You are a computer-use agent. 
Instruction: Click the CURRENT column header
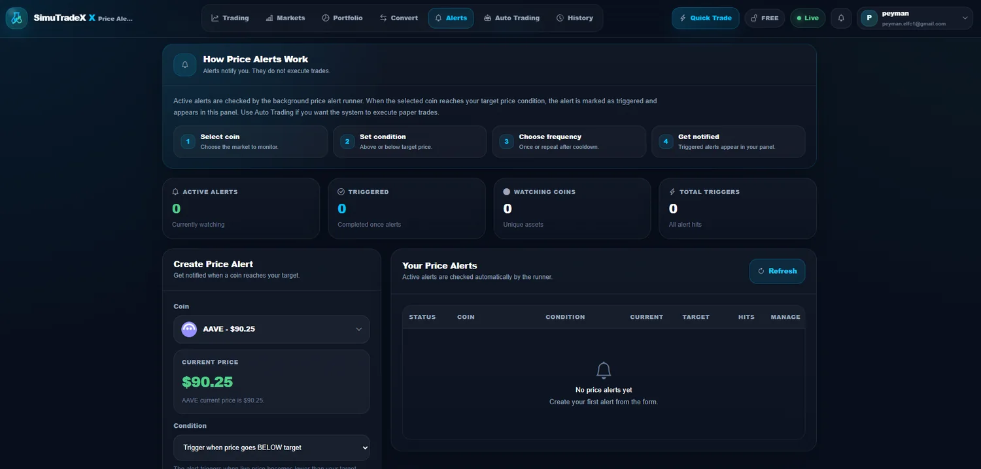coord(647,317)
